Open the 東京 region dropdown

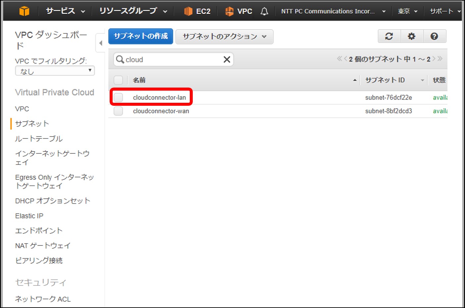tap(407, 11)
